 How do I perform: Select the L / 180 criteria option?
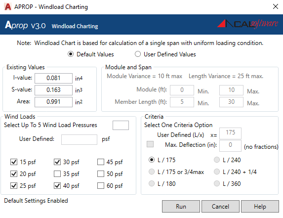pyautogui.click(x=152, y=184)
